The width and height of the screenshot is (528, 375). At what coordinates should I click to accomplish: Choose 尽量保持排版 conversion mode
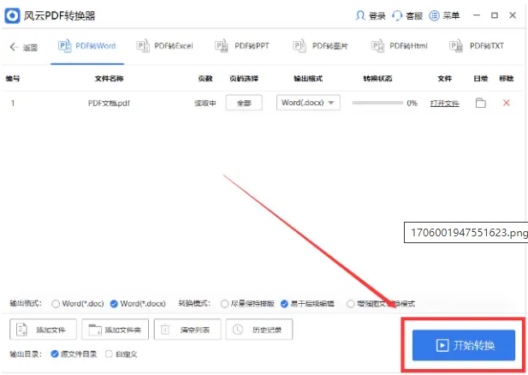point(224,304)
